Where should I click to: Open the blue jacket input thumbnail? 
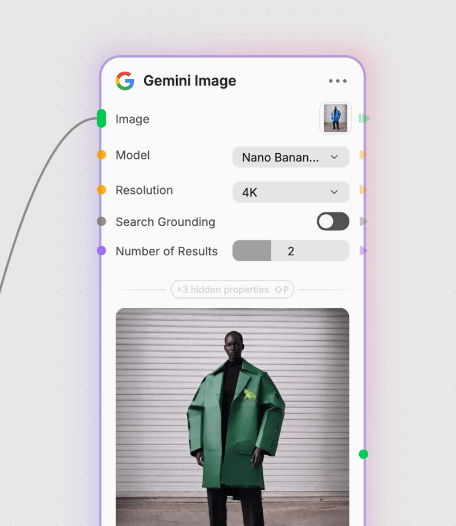(335, 119)
